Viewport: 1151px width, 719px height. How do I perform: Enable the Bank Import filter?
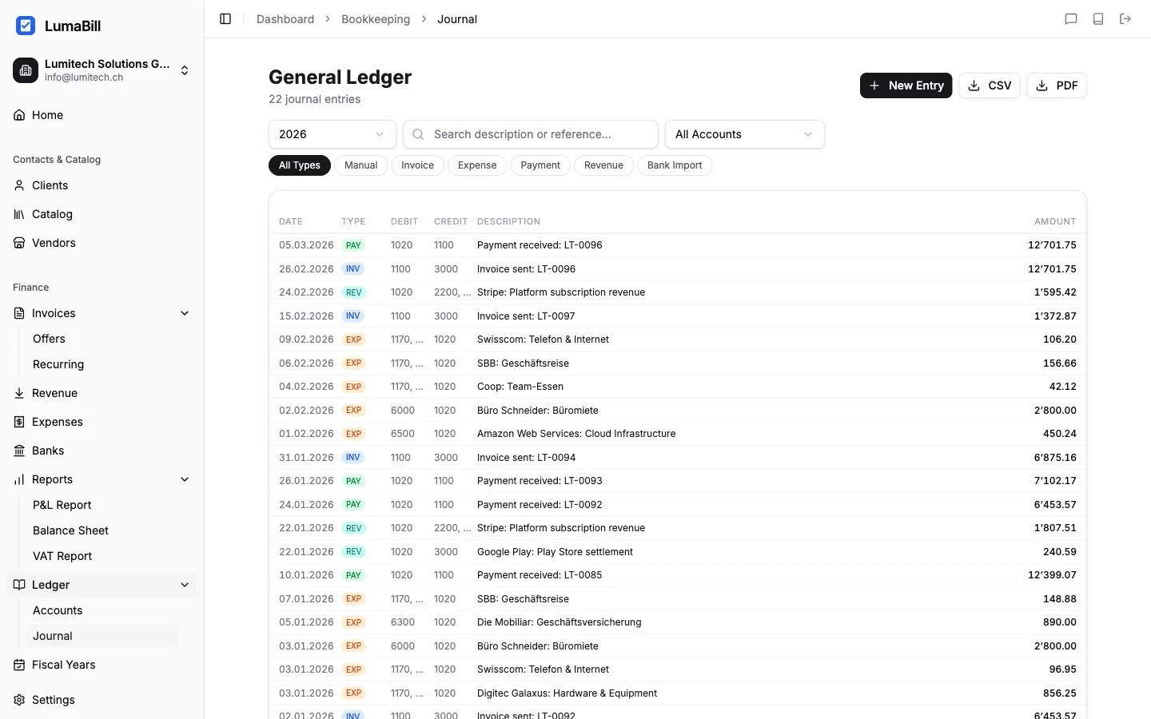click(x=675, y=165)
